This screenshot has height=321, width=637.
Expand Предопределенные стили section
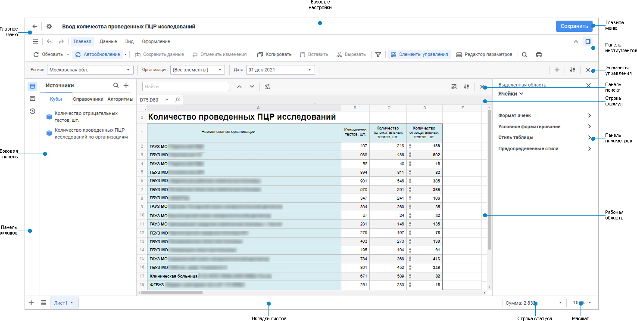[545, 148]
